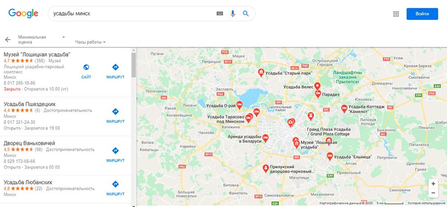Click the Аренда усадьбы в Беларуси pin
This screenshot has height=207, width=447.
tap(266, 138)
